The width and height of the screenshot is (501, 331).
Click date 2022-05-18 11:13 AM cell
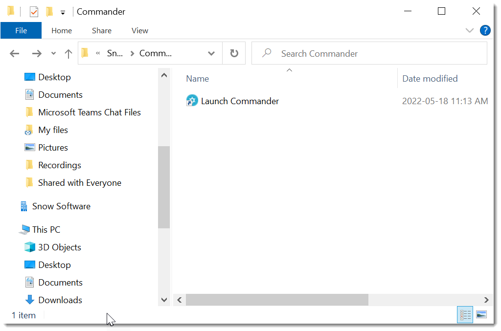[x=445, y=101]
